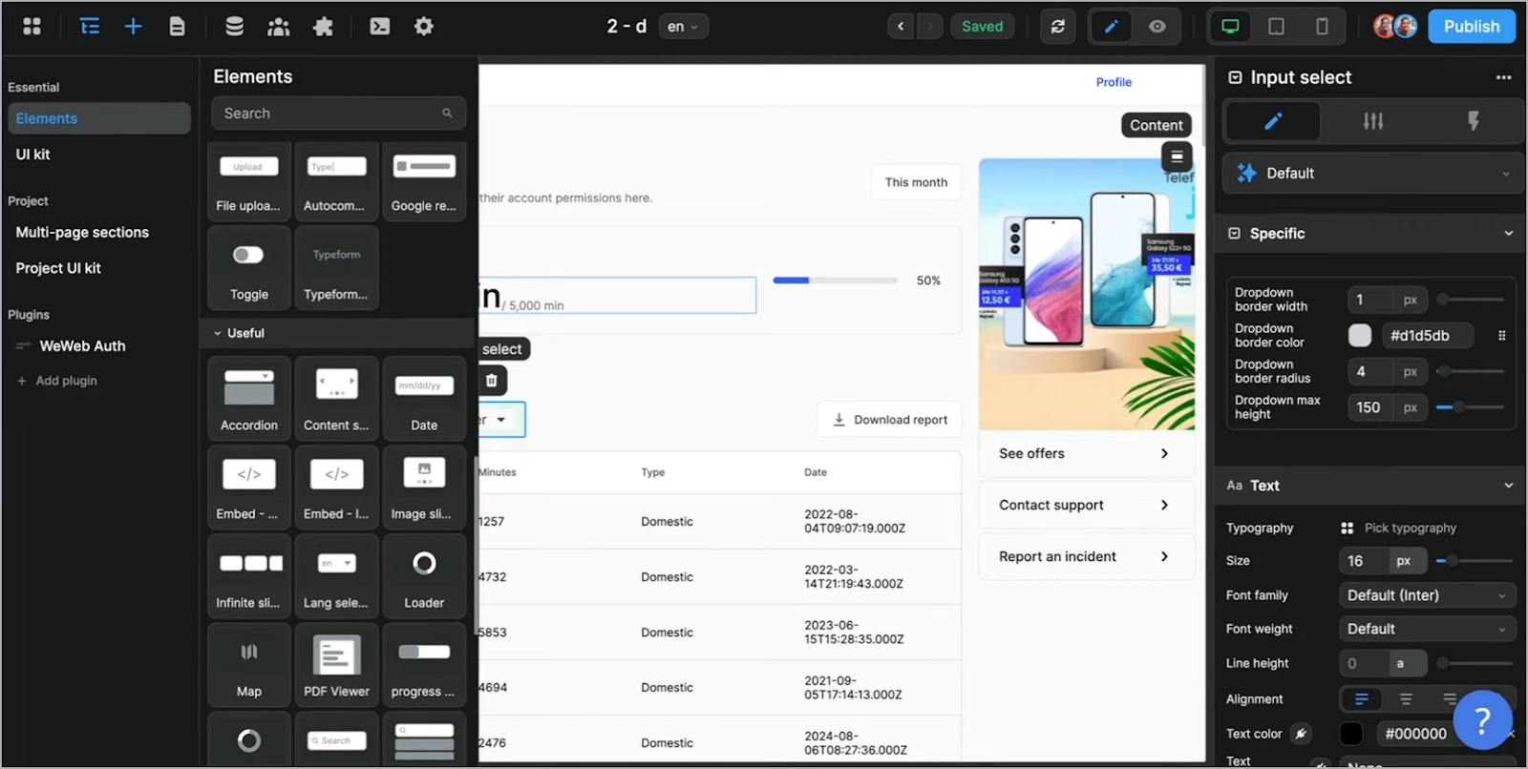This screenshot has height=769, width=1528.
Task: Switch to the style pencil tab
Action: click(1273, 121)
